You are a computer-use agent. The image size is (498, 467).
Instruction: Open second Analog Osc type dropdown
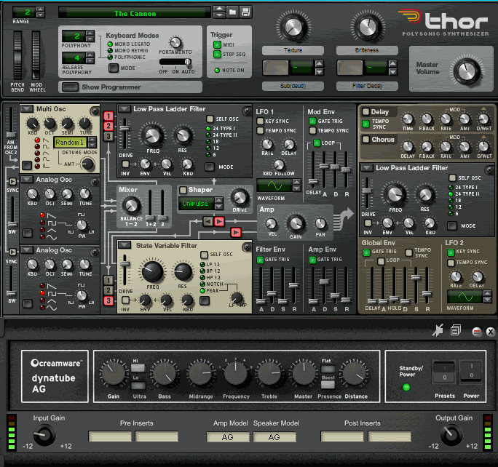click(27, 250)
